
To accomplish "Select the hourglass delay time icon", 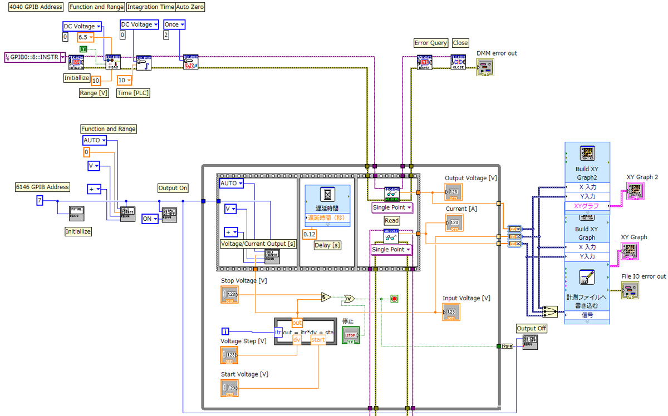I will [327, 195].
